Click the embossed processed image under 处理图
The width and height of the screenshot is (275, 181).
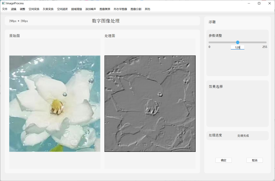click(x=150, y=103)
